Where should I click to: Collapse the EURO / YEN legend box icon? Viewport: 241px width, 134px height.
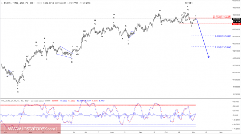tap(2, 3)
